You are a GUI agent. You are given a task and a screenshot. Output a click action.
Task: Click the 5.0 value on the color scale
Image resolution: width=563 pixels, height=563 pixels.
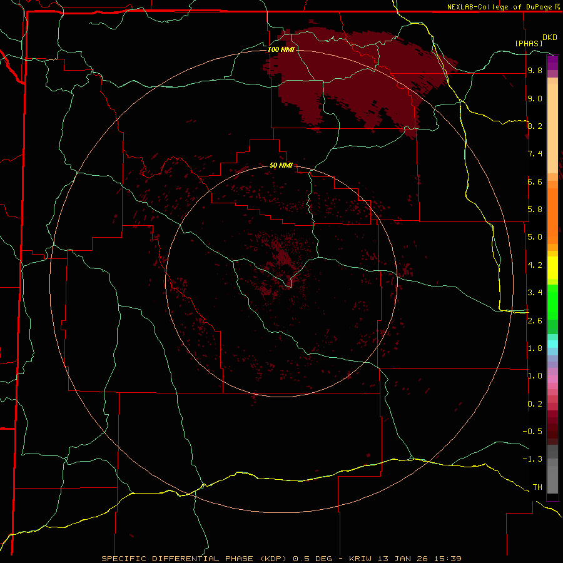pos(535,237)
